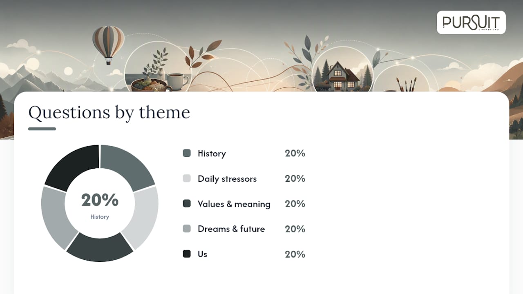Select the Dreams & future legend swatch
Screen dimensions: 523x294
coord(187,229)
